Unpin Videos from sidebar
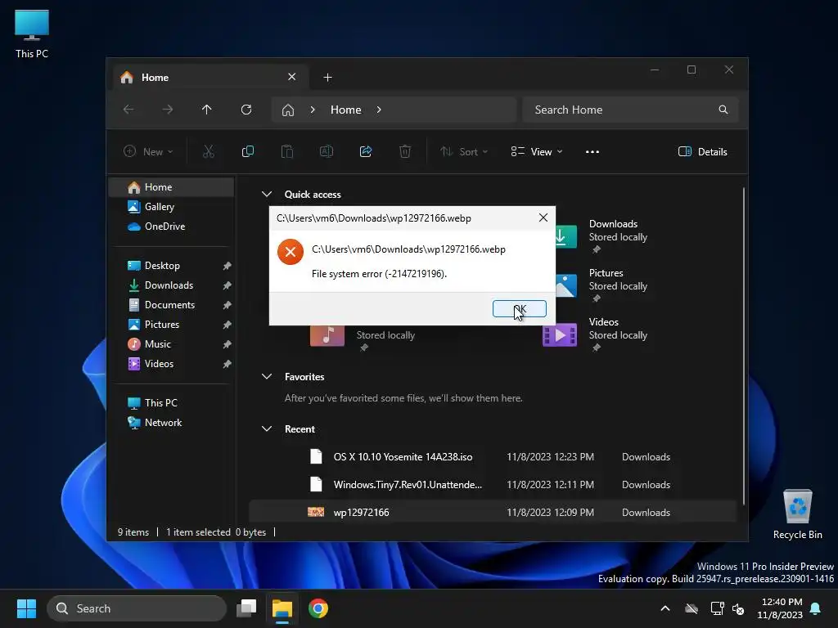This screenshot has height=628, width=838. pos(228,364)
